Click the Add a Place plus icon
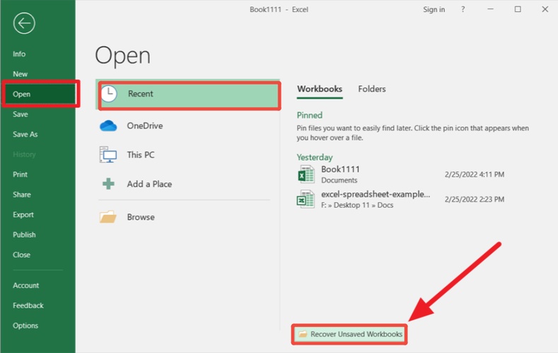558x353 pixels. (x=108, y=184)
